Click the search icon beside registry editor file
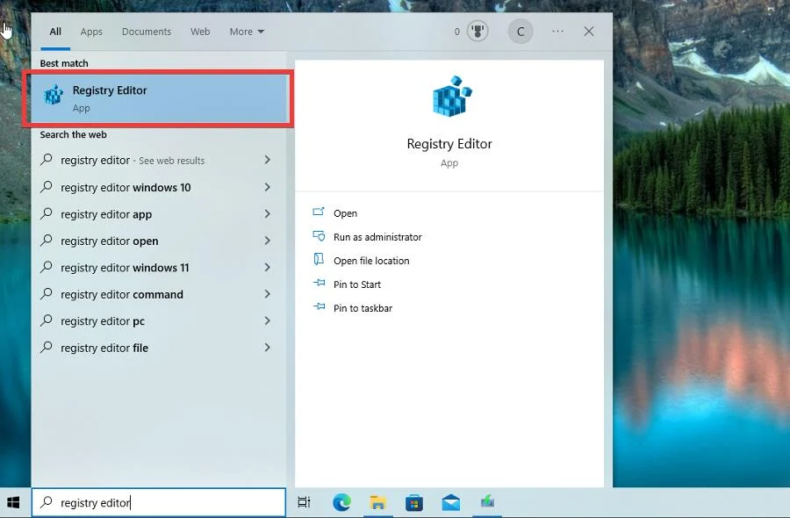The width and height of the screenshot is (790, 518). point(47,347)
